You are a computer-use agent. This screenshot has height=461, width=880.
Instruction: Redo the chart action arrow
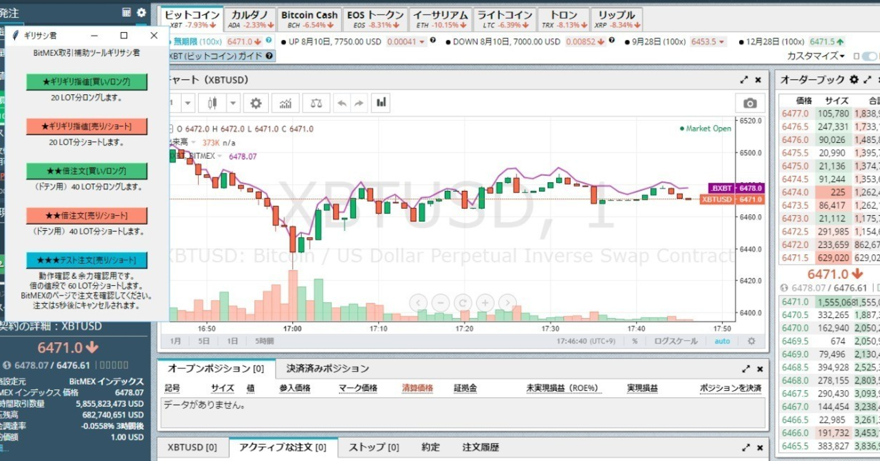pos(358,103)
